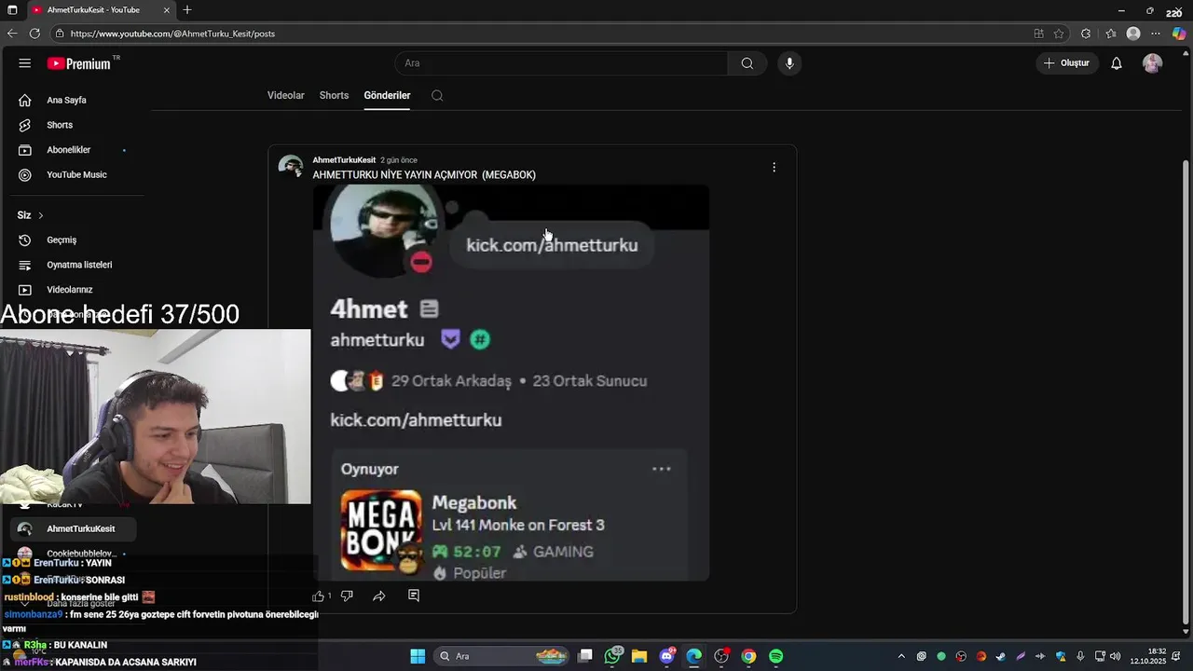The height and width of the screenshot is (671, 1193).
Task: Open tab actions menu in Edge
Action: [12, 10]
